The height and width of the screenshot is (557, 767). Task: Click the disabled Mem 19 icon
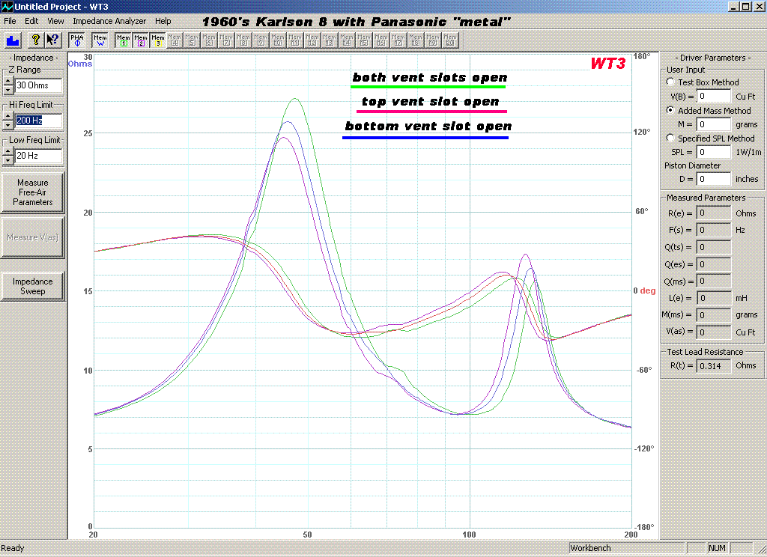[x=433, y=40]
